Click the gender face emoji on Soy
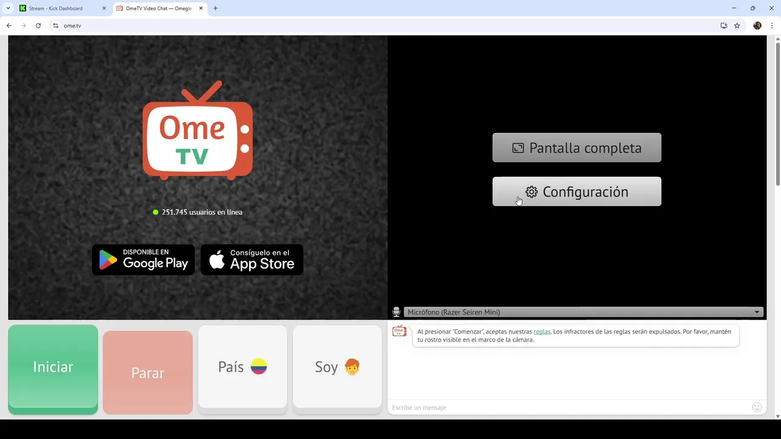This screenshot has height=439, width=781. point(352,366)
